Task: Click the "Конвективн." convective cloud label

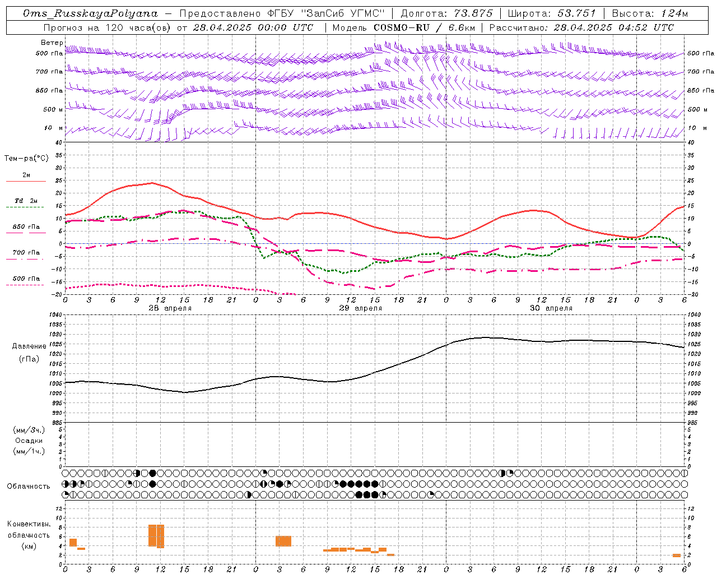Action: [29, 524]
